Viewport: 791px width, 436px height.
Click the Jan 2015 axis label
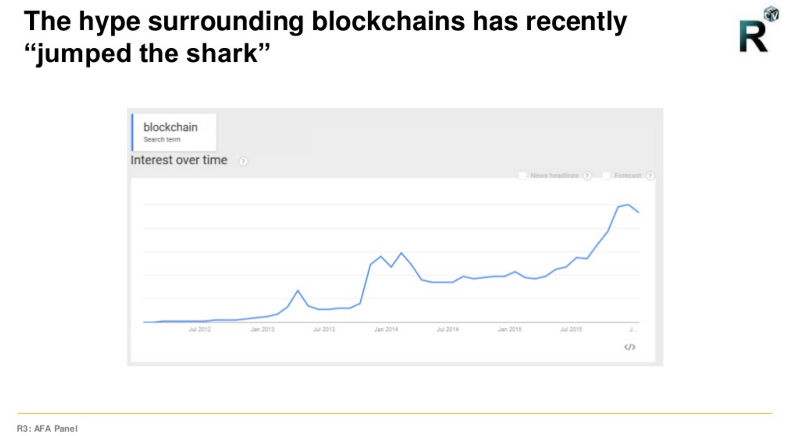509,329
